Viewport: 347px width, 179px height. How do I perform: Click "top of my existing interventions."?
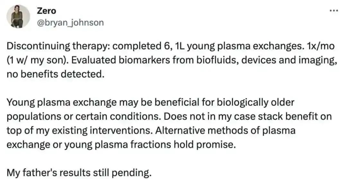point(79,131)
